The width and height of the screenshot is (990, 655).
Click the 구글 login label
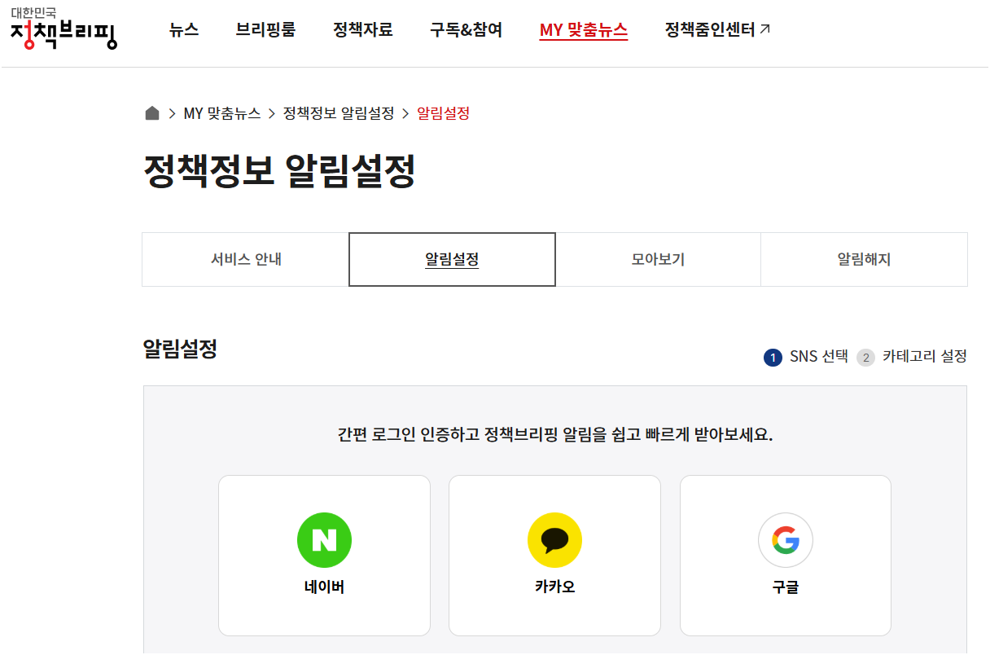(x=786, y=587)
